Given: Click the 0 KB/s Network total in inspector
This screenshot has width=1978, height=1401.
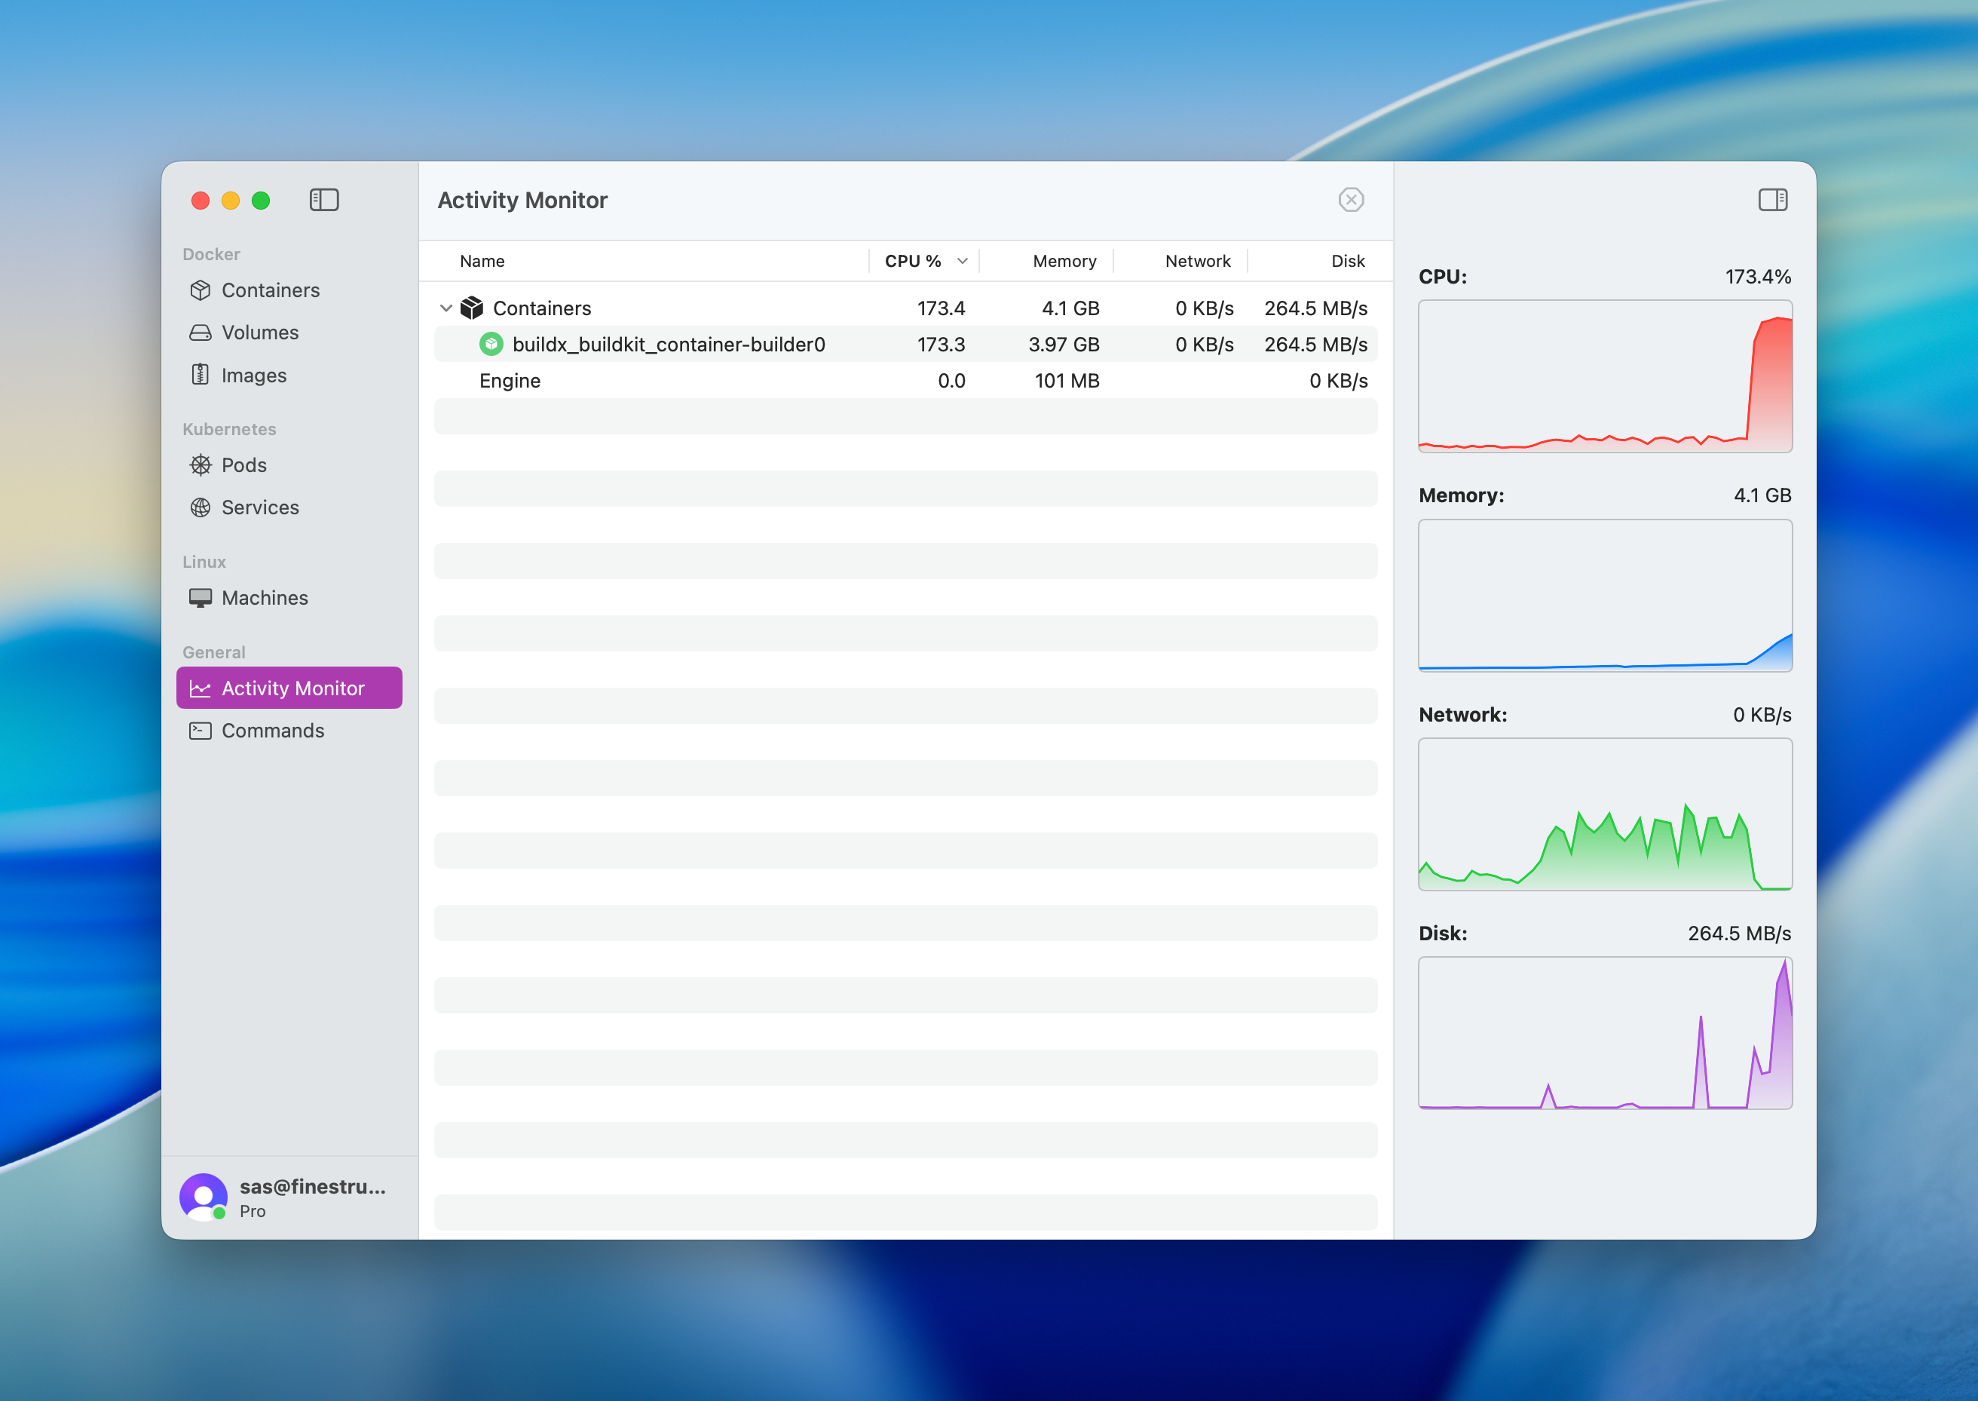Looking at the screenshot, I should tap(1762, 715).
